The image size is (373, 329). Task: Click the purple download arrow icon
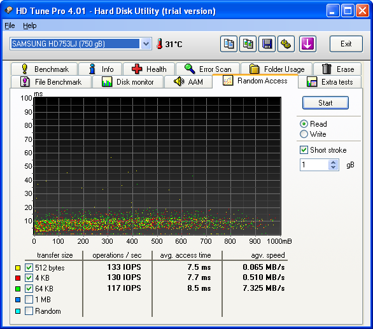pyautogui.click(x=307, y=44)
